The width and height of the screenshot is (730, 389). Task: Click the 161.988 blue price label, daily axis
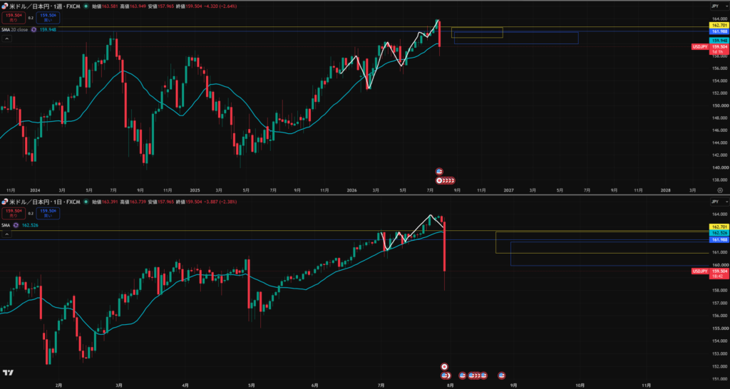(x=719, y=239)
